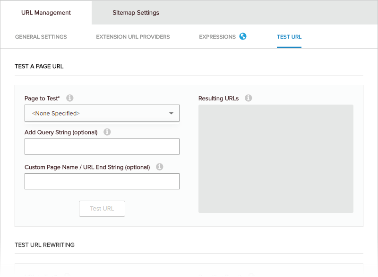Focus the Add Query String input field
The height and width of the screenshot is (277, 378).
[102, 147]
